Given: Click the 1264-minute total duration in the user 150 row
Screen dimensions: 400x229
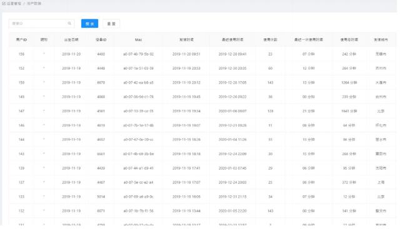Looking at the screenshot, I should pyautogui.click(x=349, y=82).
